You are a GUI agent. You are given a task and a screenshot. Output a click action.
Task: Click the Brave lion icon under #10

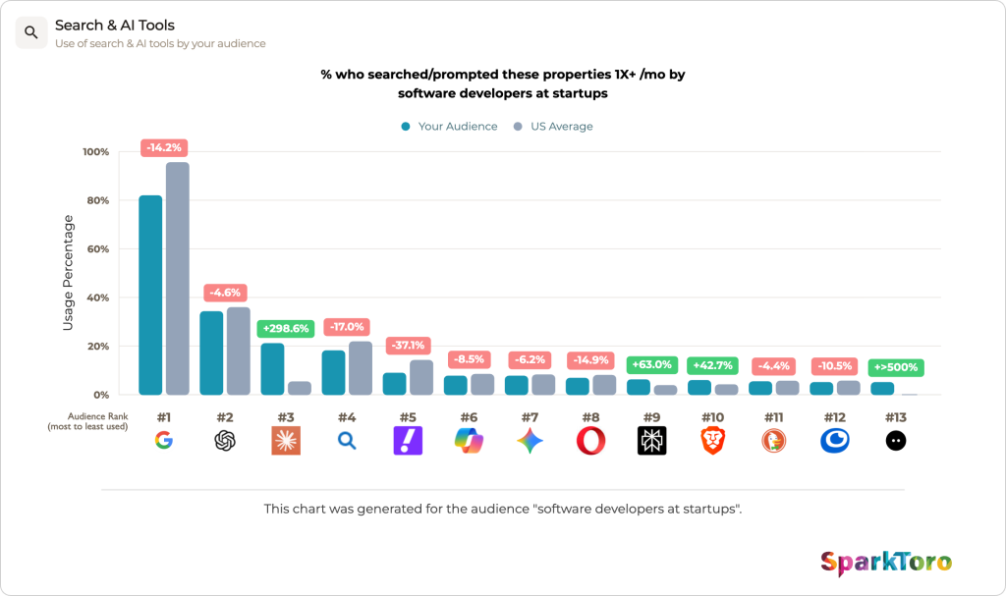713,441
